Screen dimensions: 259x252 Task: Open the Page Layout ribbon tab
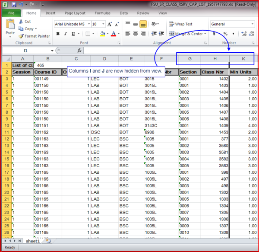(75, 13)
